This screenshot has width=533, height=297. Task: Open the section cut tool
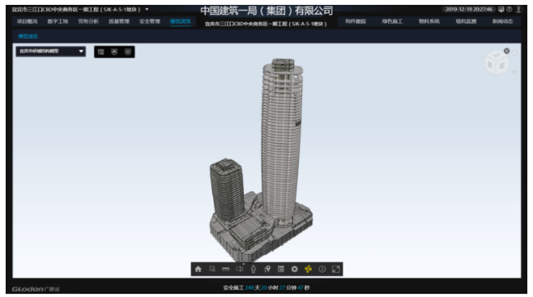[240, 269]
